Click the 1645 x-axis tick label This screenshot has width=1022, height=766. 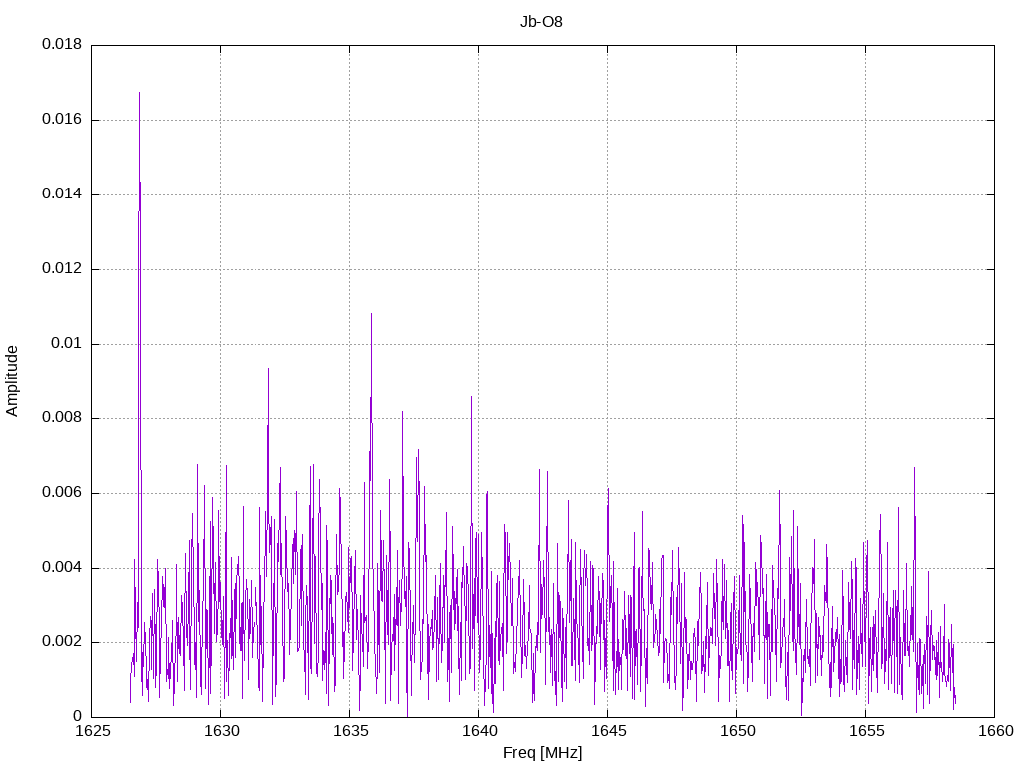point(608,731)
